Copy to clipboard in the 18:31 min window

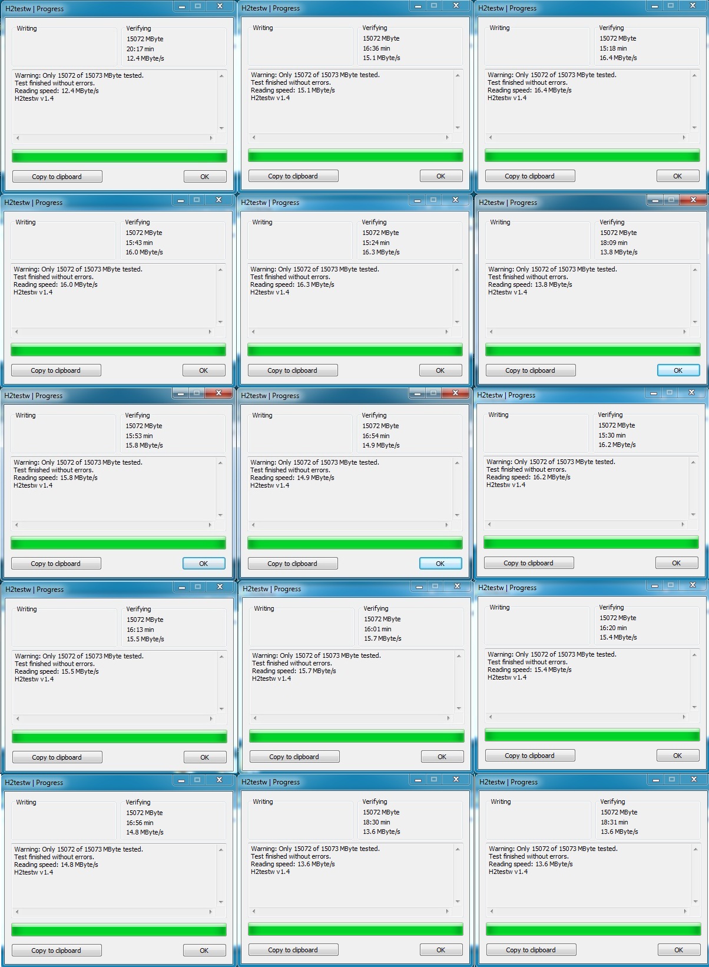coord(531,950)
